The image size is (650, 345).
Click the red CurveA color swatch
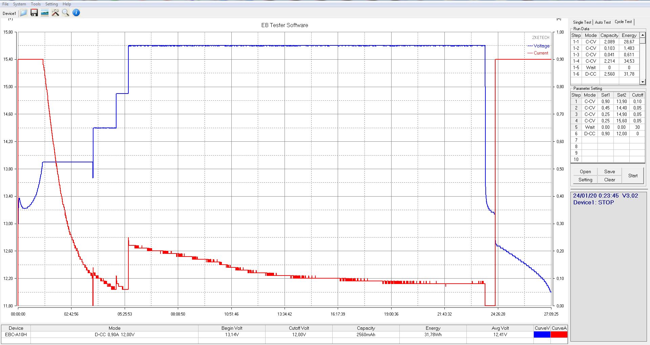[559, 334]
